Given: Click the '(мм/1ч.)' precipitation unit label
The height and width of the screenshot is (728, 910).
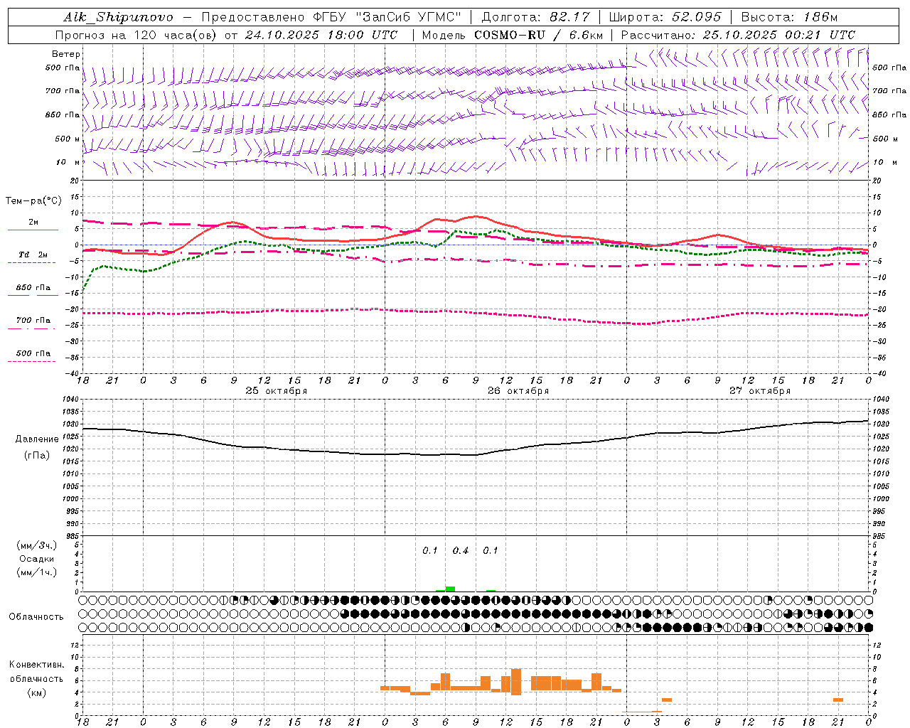Looking at the screenshot, I should pos(37,572).
